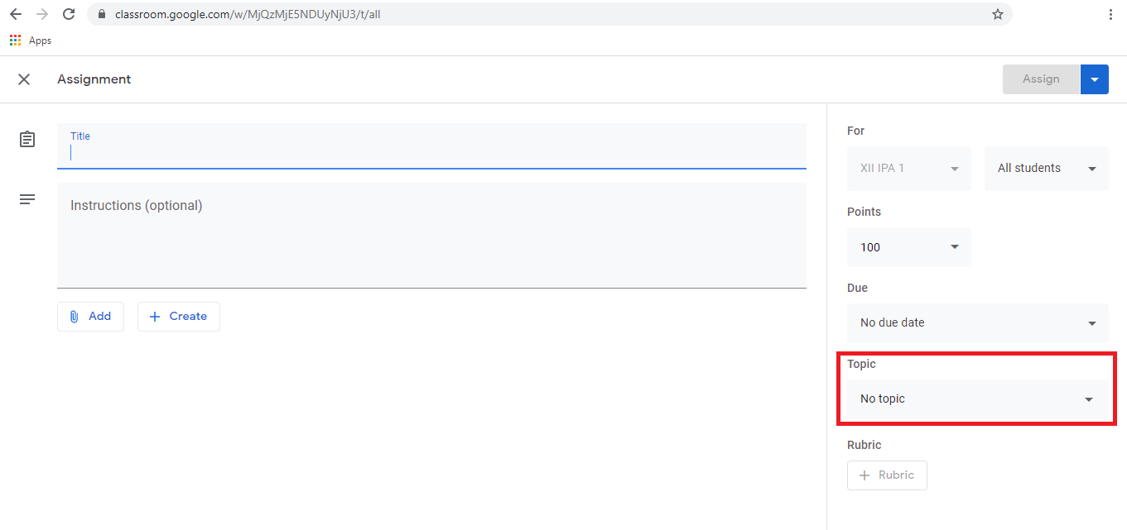Open the No topic dropdown
This screenshot has width=1127, height=530.
click(x=977, y=399)
